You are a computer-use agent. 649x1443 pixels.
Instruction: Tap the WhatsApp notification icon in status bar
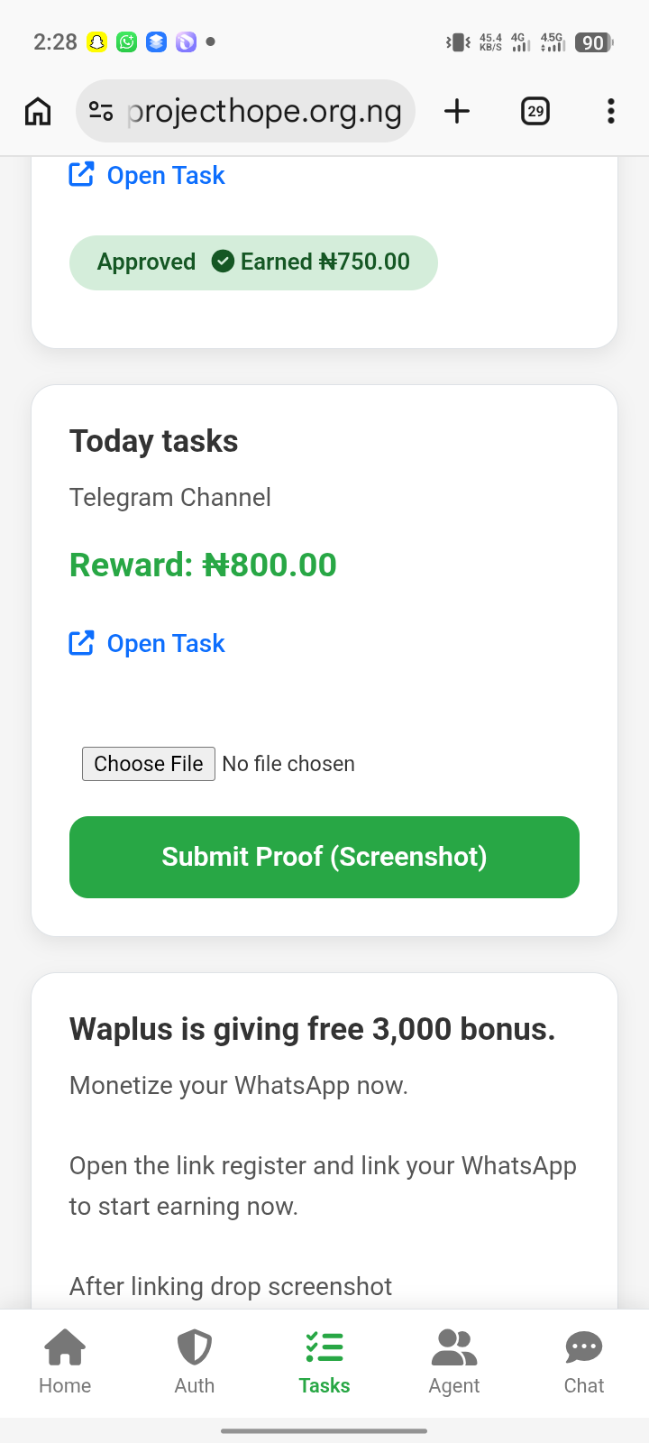[x=127, y=41]
